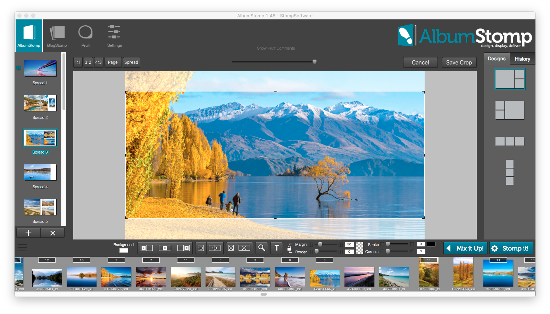Set the crop ratio to 1:1
This screenshot has height=314, width=550.
(x=78, y=62)
